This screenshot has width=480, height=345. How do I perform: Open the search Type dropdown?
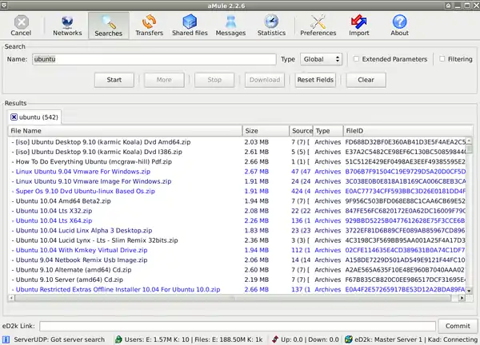click(322, 59)
